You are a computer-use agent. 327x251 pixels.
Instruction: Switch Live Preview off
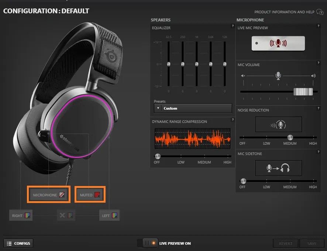pyautogui.click(x=147, y=243)
